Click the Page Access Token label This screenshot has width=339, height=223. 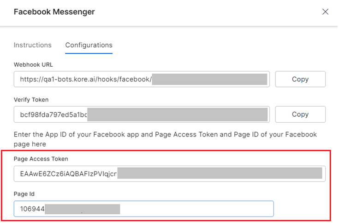click(42, 159)
